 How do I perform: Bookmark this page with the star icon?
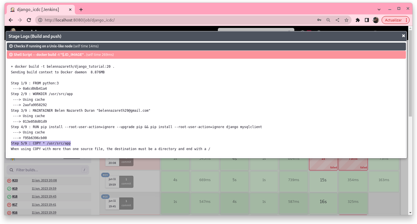tap(346, 20)
